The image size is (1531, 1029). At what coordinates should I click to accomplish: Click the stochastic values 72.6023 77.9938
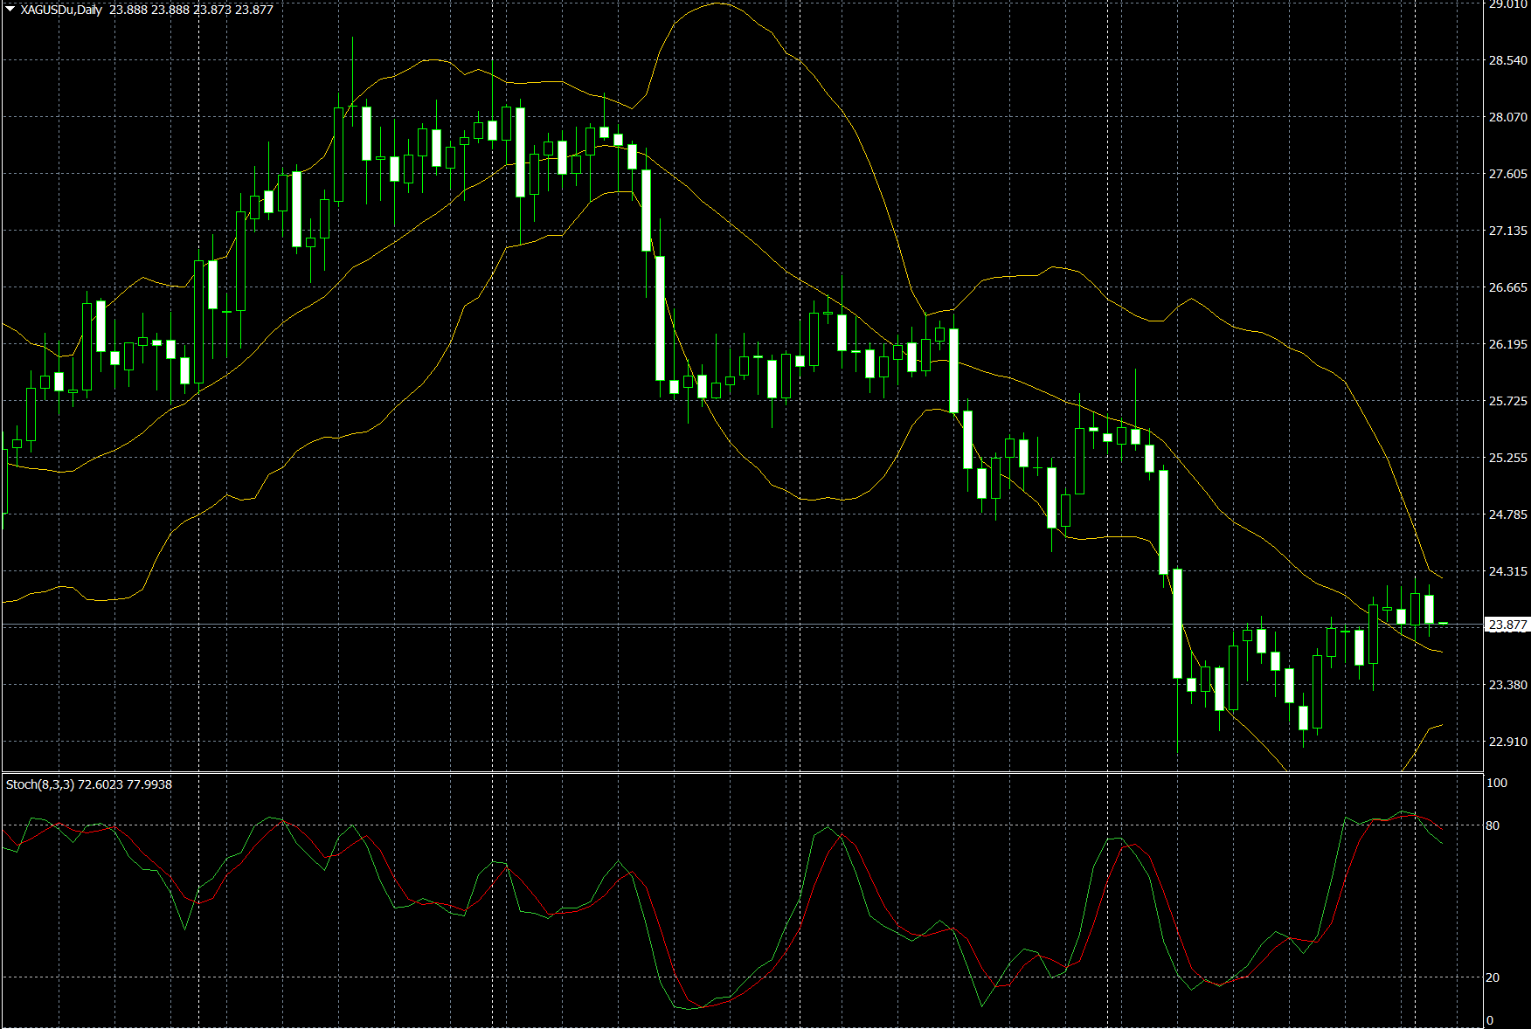125,784
